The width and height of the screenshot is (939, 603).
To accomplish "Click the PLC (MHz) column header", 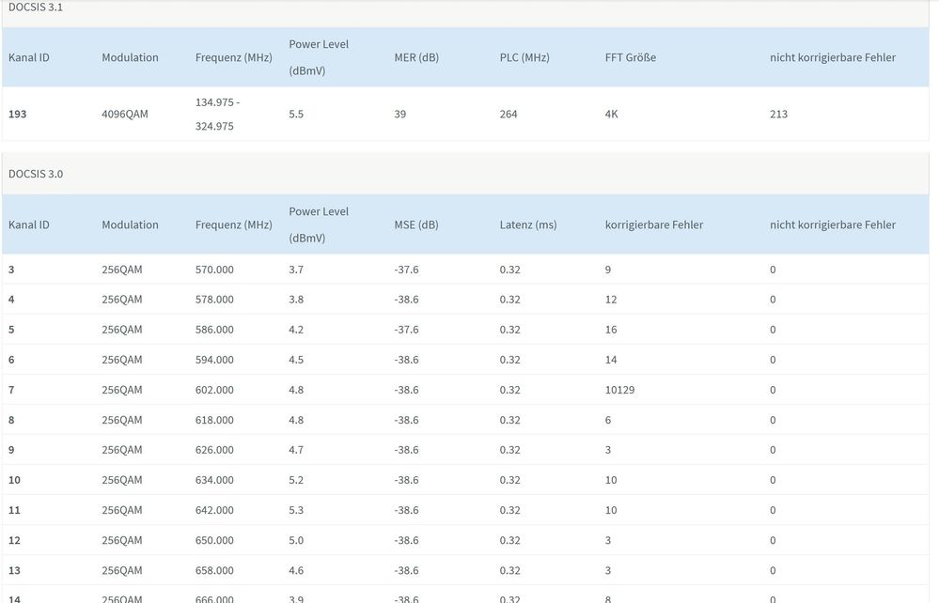I will click(x=522, y=57).
